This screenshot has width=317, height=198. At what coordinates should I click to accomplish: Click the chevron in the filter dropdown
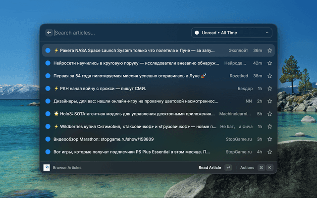click(x=267, y=33)
